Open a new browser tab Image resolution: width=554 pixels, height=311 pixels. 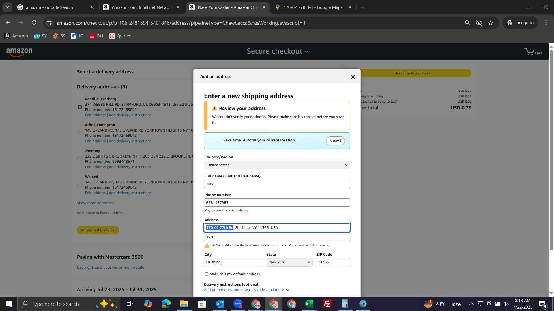[363, 7]
